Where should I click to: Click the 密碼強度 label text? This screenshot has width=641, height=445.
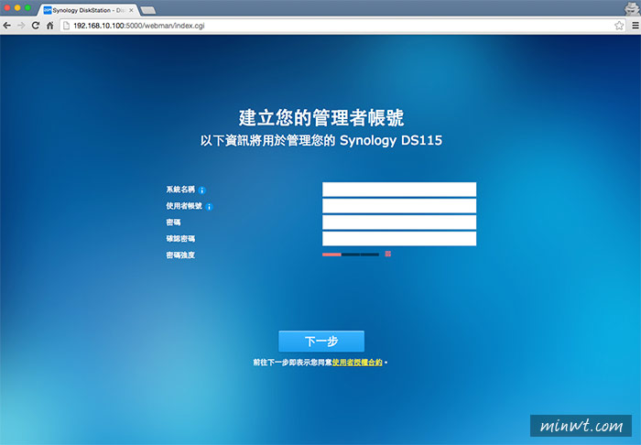[x=180, y=255]
